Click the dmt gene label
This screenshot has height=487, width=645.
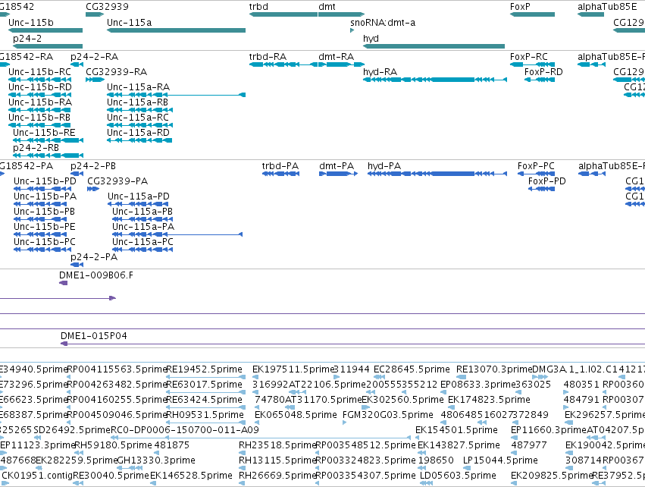pos(327,7)
